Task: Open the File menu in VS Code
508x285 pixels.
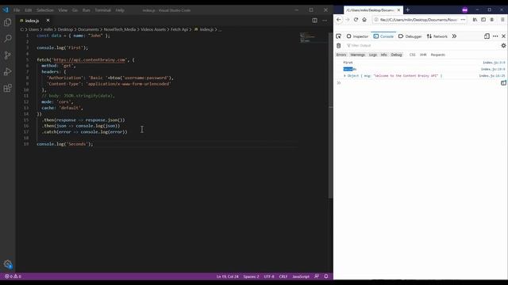Action: [17, 10]
